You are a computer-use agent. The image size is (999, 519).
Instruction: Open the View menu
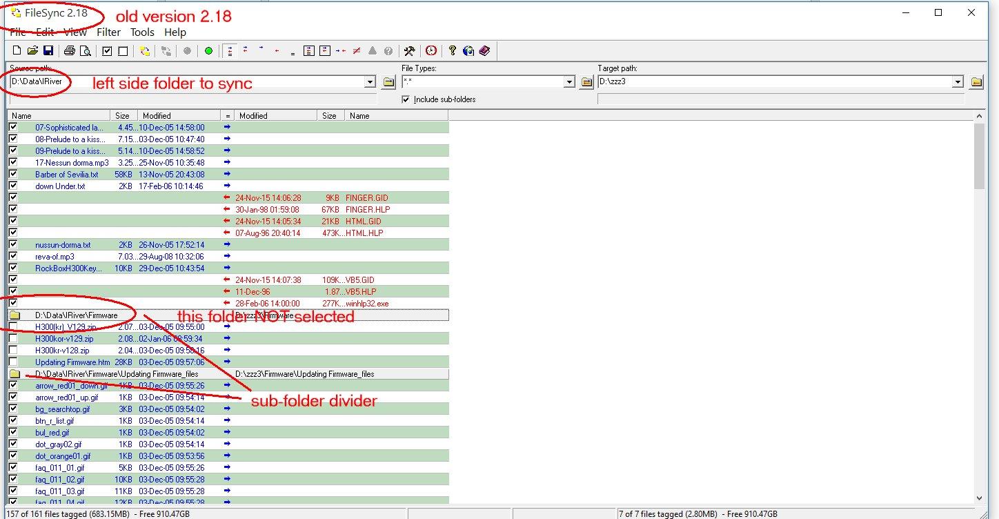tap(75, 32)
